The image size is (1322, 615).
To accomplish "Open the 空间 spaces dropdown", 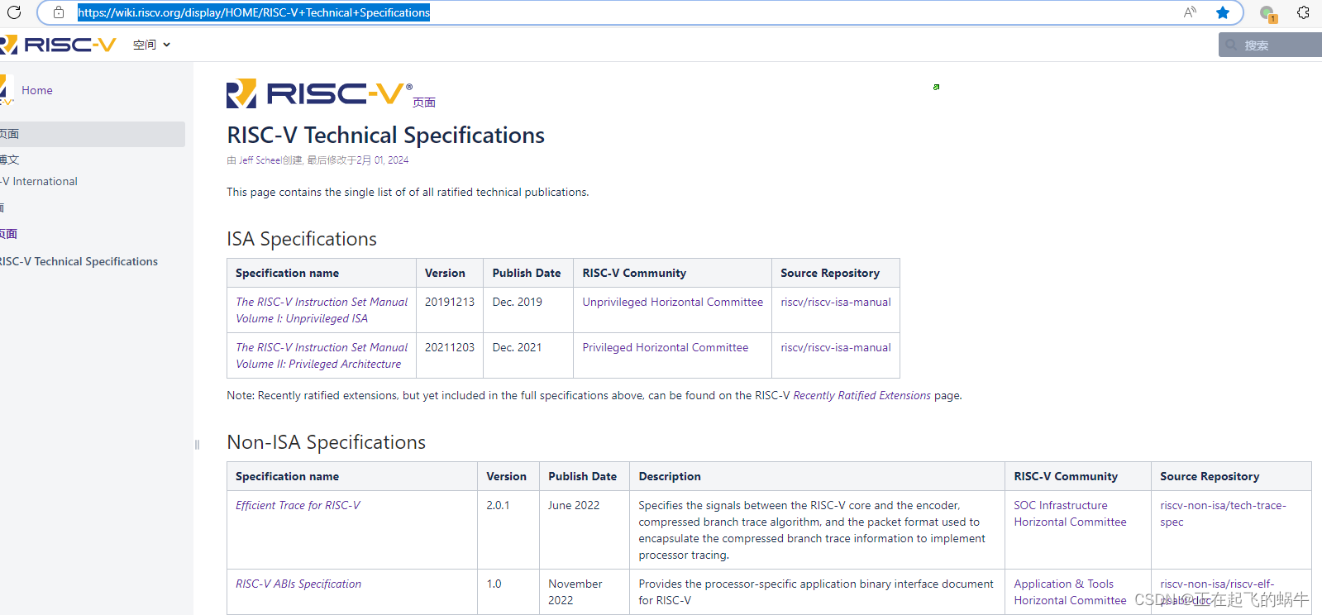I will 151,45.
